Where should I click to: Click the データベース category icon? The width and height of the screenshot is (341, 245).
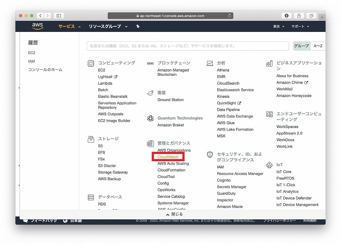[x=91, y=197]
